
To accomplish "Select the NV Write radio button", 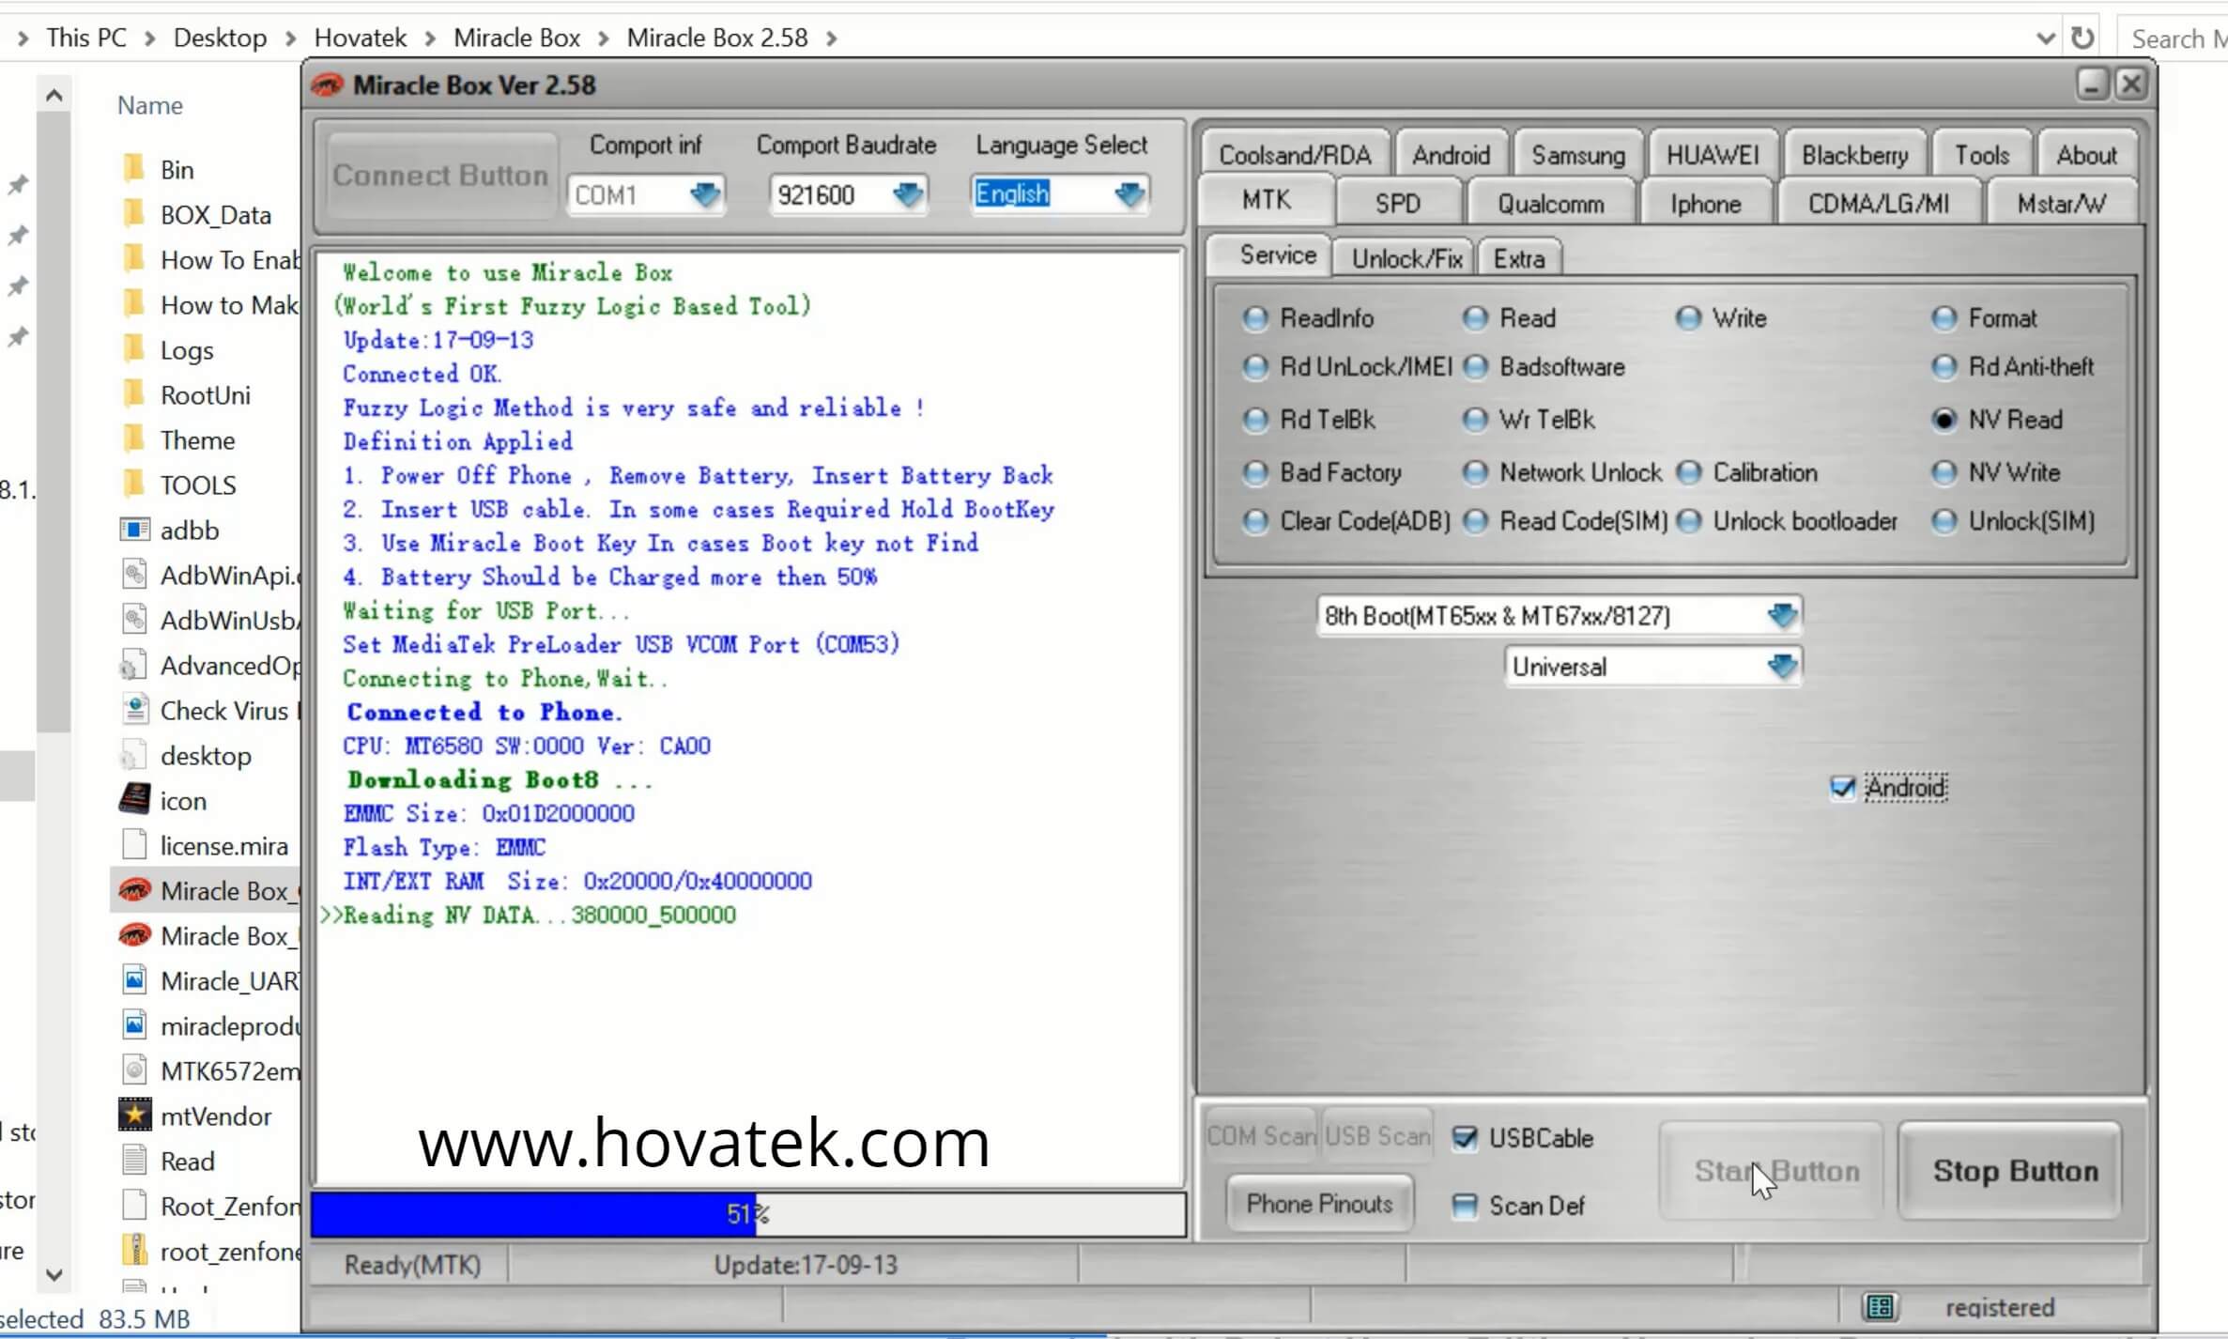I will click(x=1944, y=472).
